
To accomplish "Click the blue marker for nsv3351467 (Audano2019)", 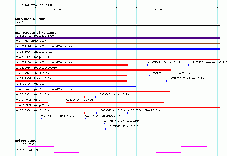I will coord(41,118).
